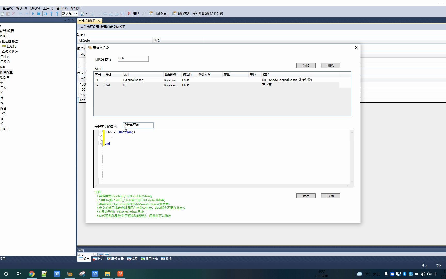Open the 窗口(W) menu
Viewport: 446px width, 279px height.
(62, 8)
